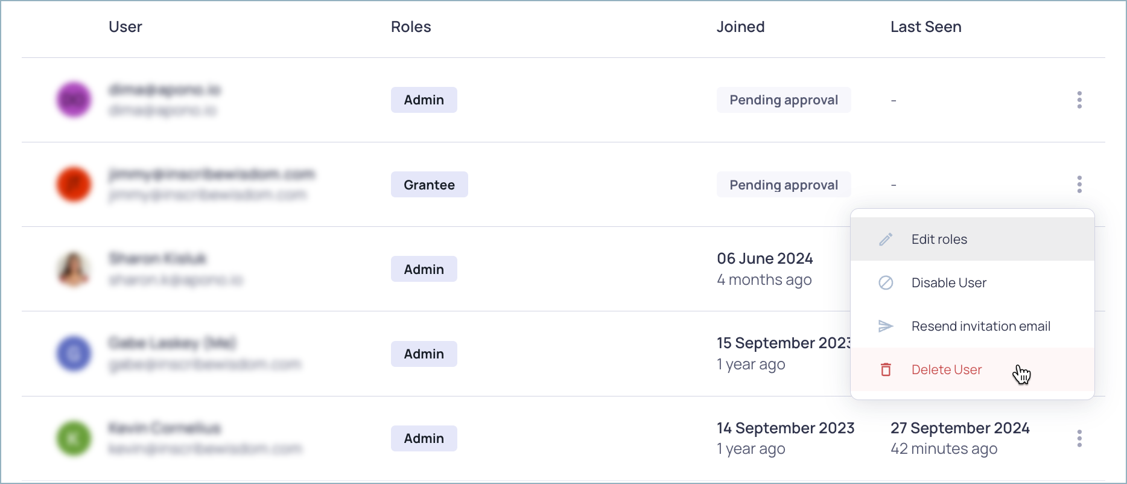
Task: Click the Joined column header
Action: (740, 27)
